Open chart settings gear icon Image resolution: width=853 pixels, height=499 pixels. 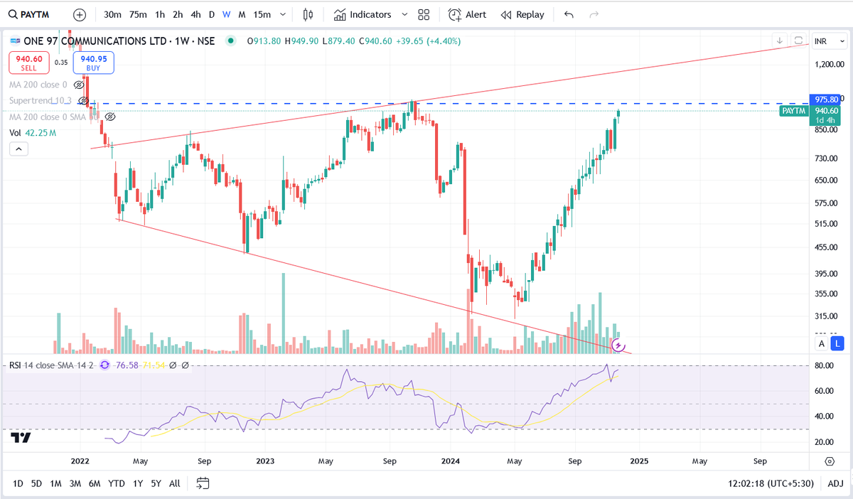pos(829,461)
